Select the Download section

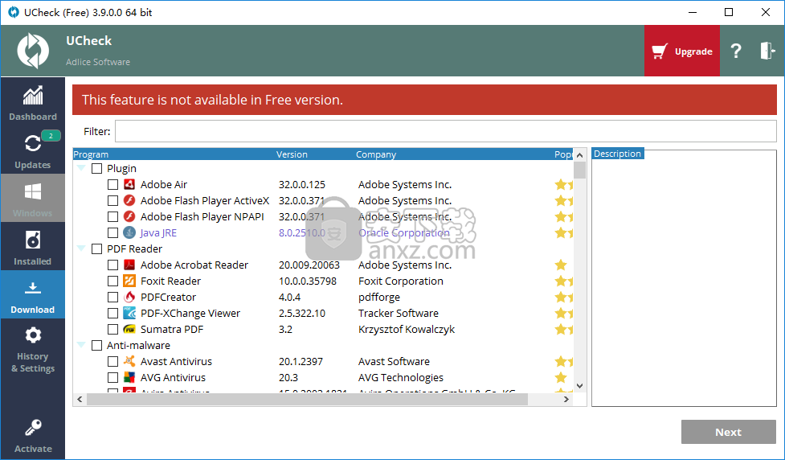pyautogui.click(x=33, y=294)
